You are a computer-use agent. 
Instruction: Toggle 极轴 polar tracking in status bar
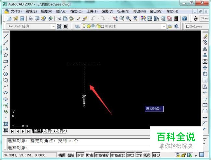[89, 155]
